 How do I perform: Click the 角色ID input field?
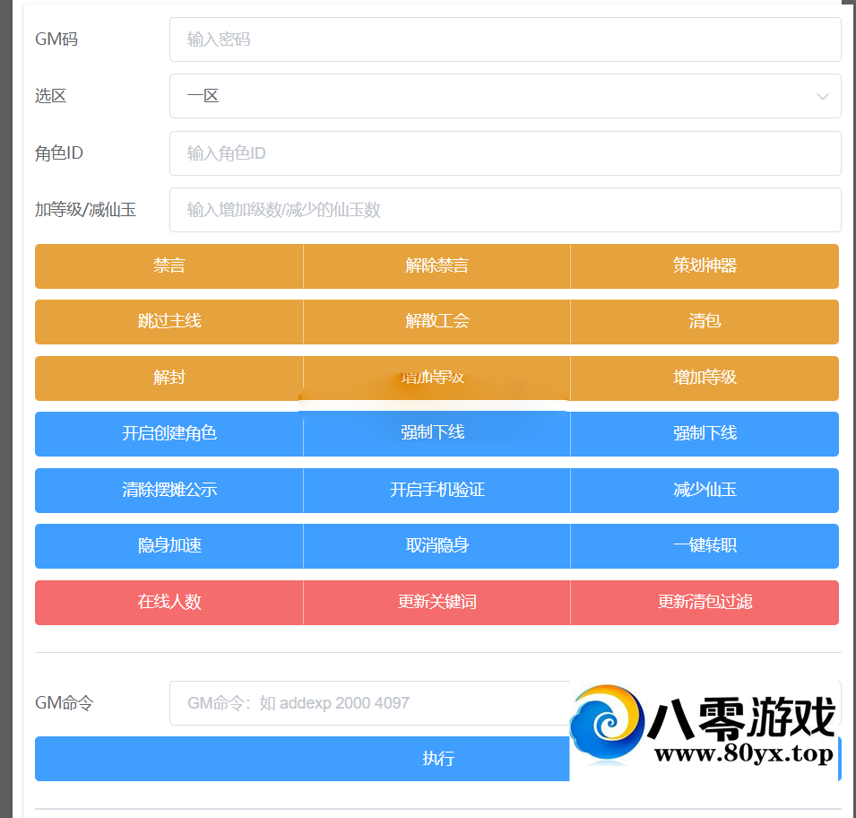point(505,153)
